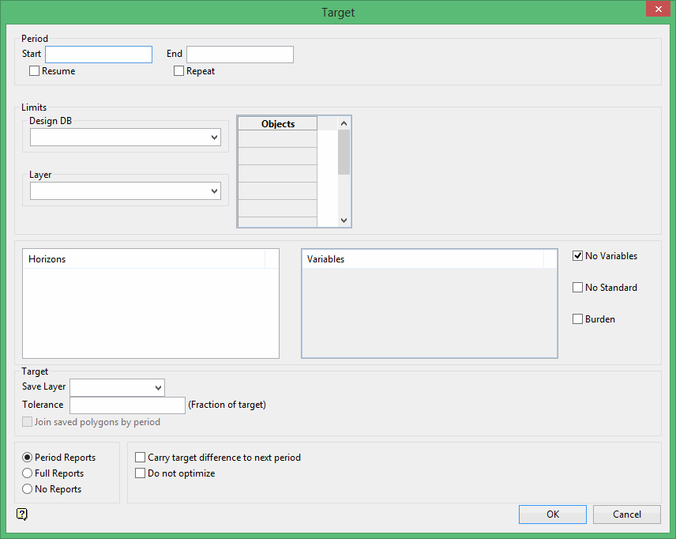676x539 pixels.
Task: Click the Tolerance input field
Action: 127,405
